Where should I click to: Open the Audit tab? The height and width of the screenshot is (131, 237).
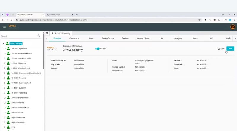click(x=228, y=38)
